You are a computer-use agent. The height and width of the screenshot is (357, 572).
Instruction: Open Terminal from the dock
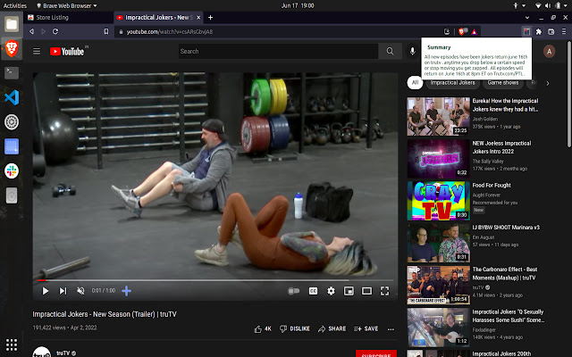click(x=12, y=73)
